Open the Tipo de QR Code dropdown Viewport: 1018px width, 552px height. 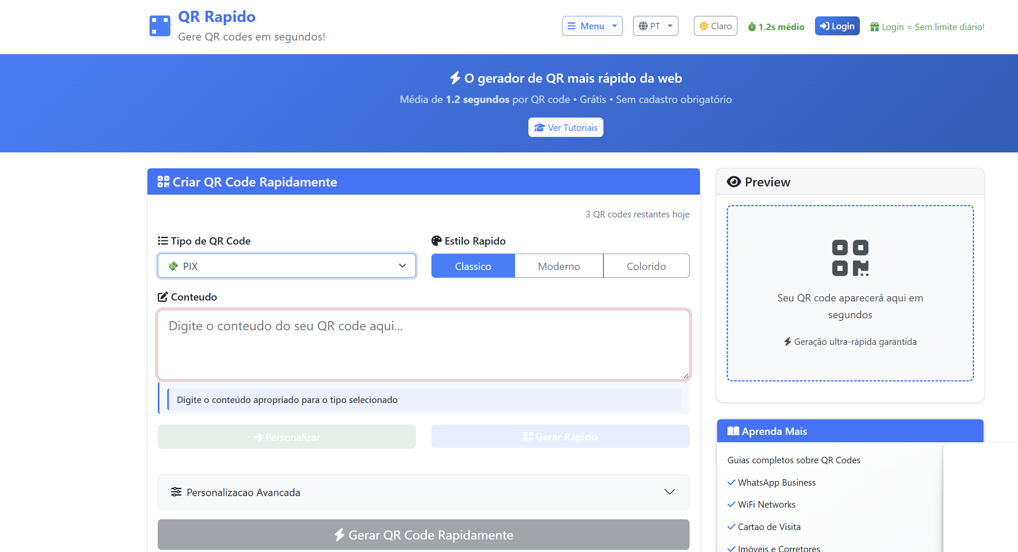point(287,266)
